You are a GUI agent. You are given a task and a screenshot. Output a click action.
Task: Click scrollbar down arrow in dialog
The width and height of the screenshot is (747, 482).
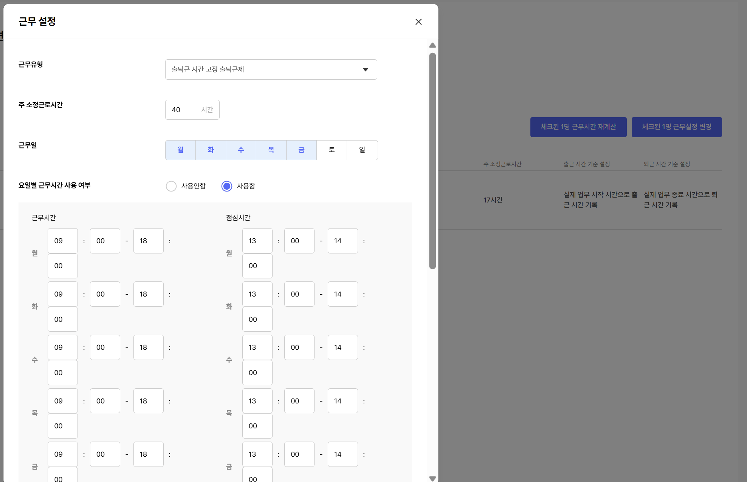(432, 478)
